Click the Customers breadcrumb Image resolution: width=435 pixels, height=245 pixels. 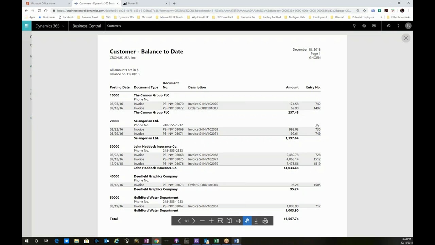(114, 26)
